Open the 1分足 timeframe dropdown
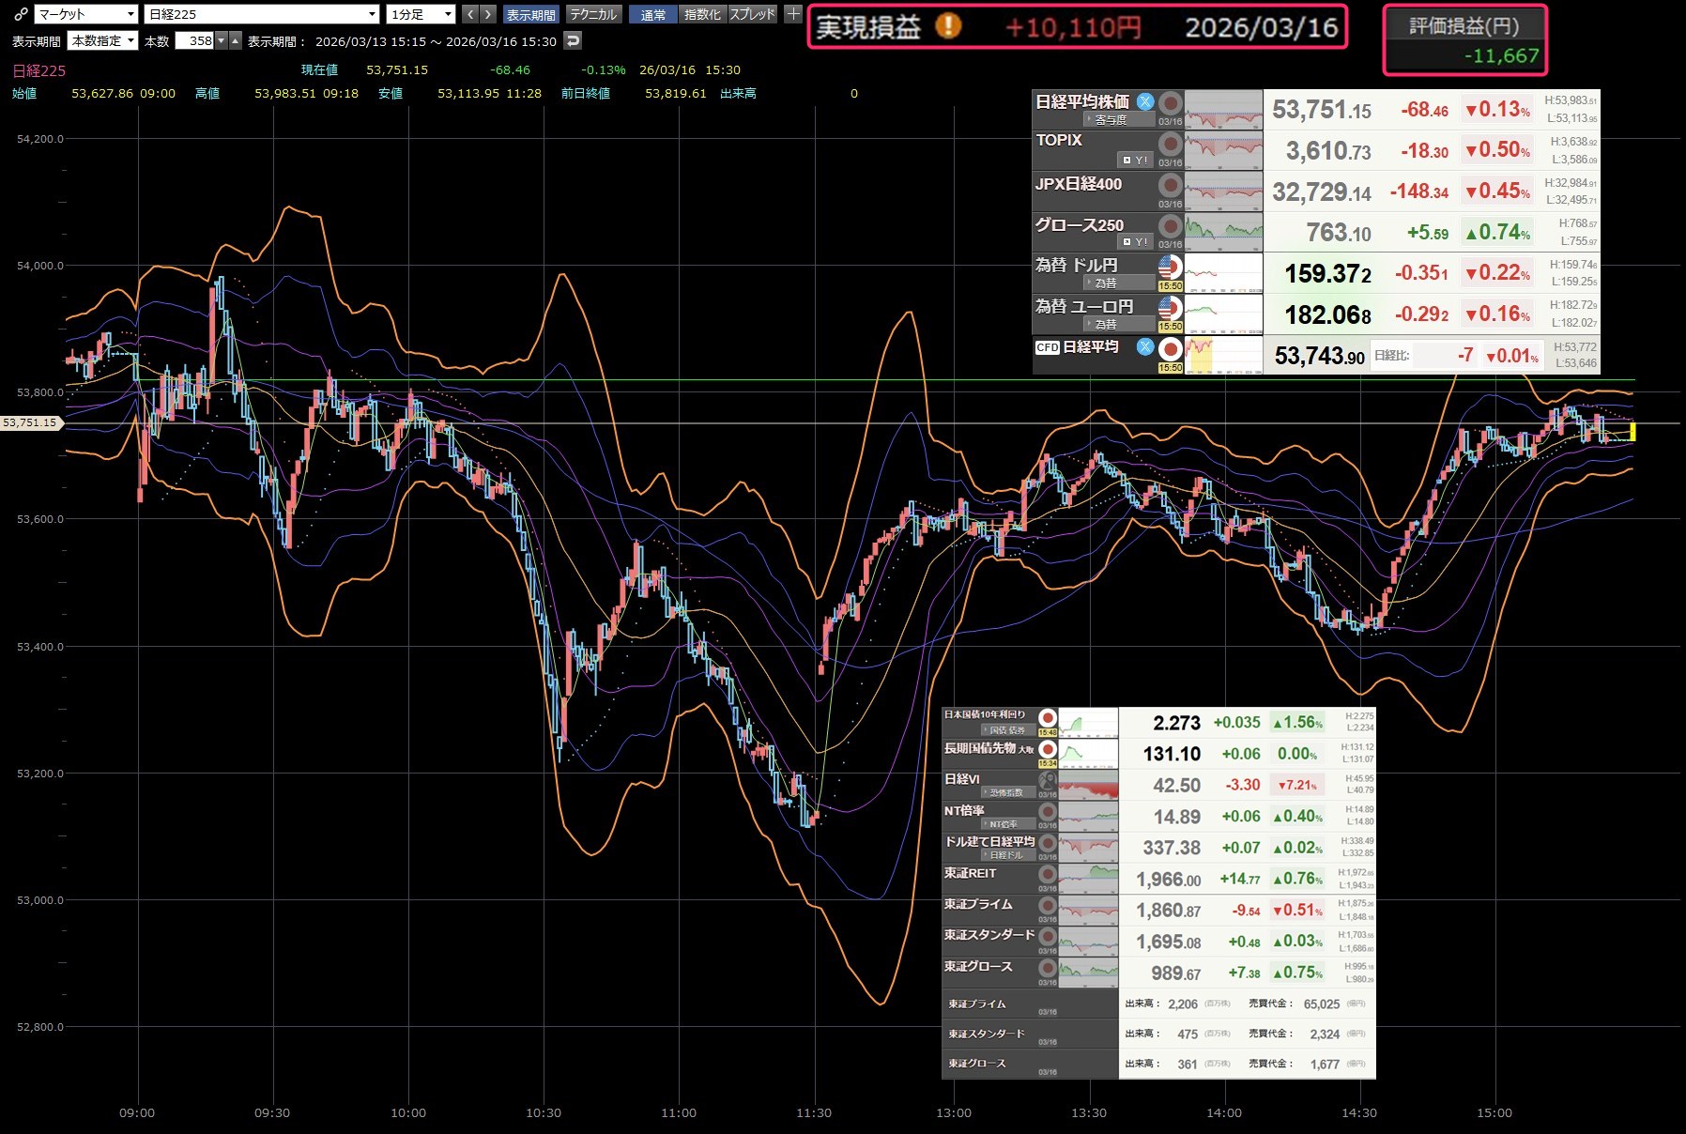 [x=421, y=14]
